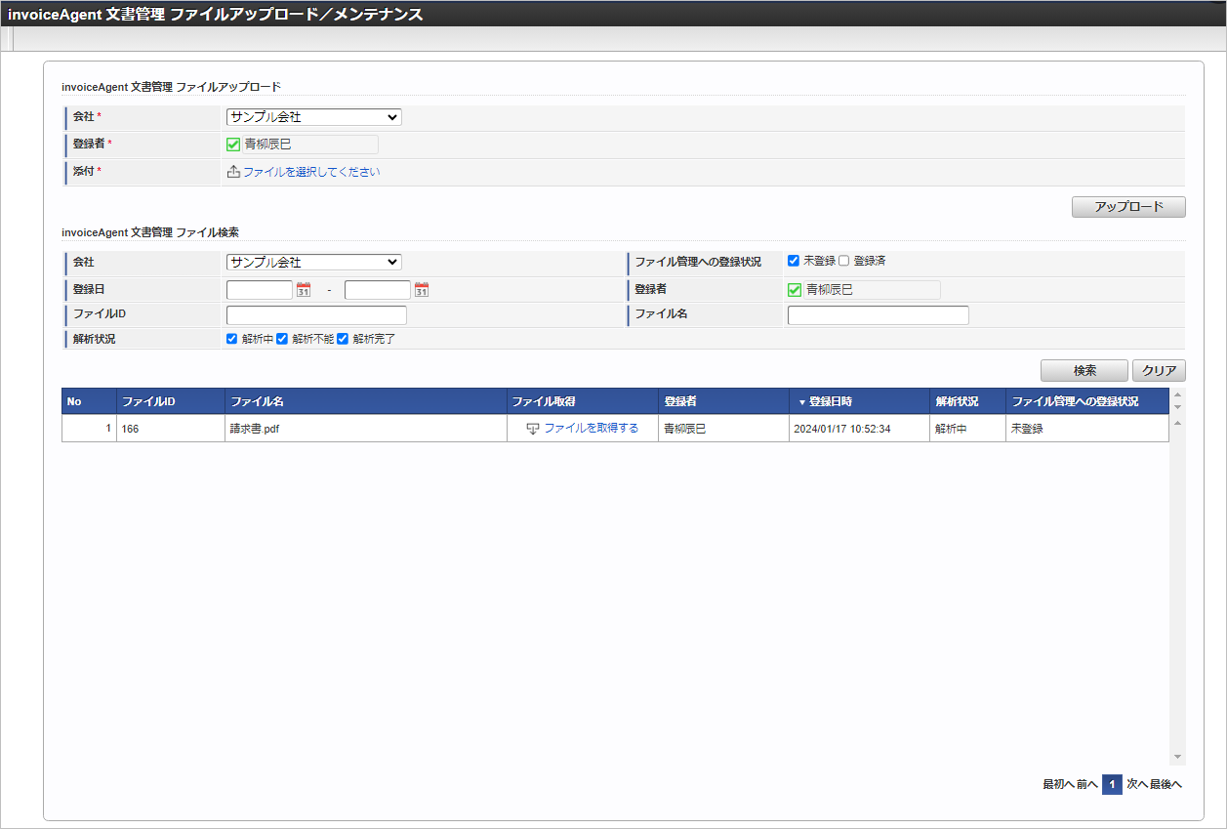Viewport: 1227px width, 829px height.
Task: Sort by ファイル管理への登録状況 column header
Action: (x=1087, y=401)
